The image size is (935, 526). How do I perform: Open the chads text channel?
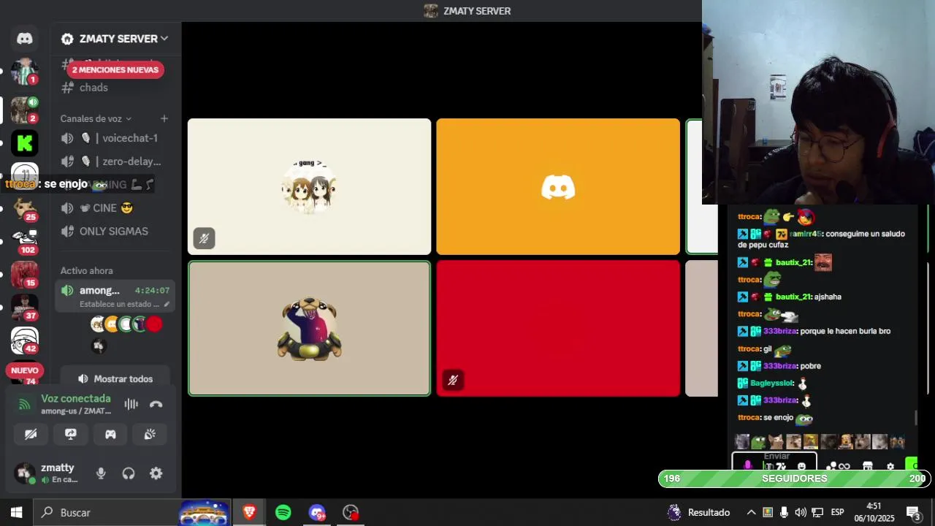click(x=115, y=88)
